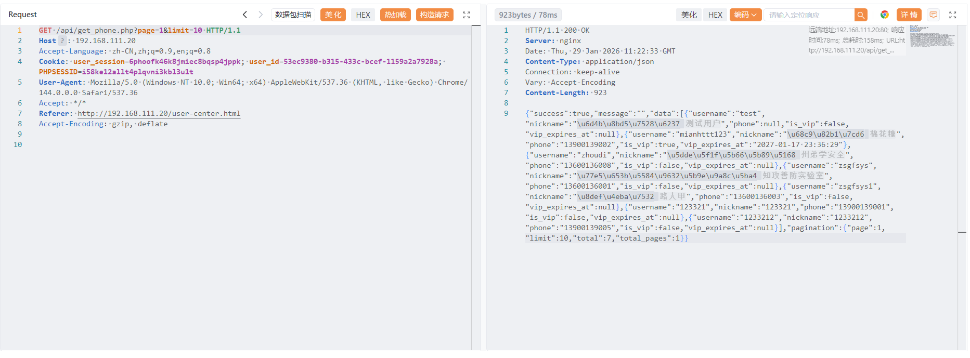
Task: Click 构造请求 build request button
Action: 434,15
